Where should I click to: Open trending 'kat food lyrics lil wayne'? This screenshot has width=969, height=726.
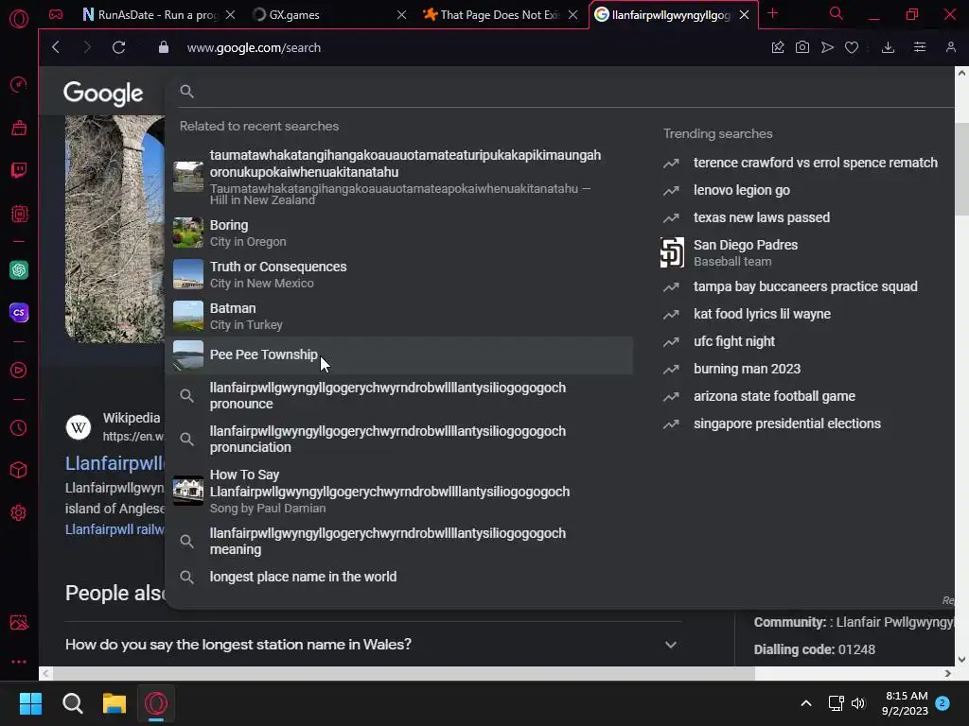tap(762, 314)
